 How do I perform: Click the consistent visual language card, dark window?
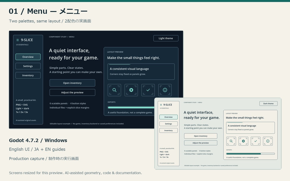[141, 72]
